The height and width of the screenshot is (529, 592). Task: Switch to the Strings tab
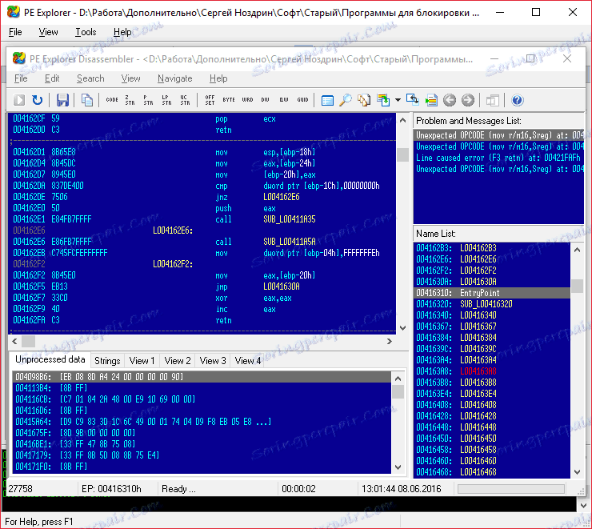coord(107,361)
